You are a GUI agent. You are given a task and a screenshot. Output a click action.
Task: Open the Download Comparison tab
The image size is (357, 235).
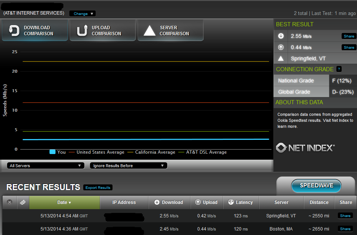35,30
